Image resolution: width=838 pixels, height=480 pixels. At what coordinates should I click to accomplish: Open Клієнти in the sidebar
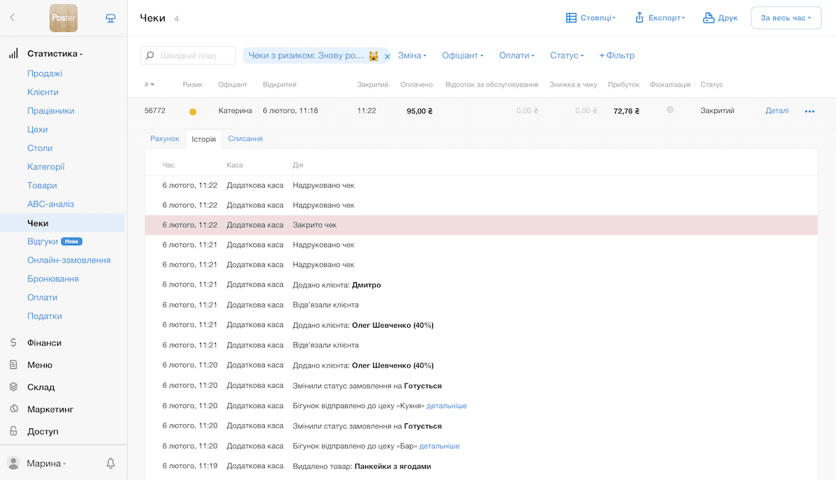[x=43, y=92]
